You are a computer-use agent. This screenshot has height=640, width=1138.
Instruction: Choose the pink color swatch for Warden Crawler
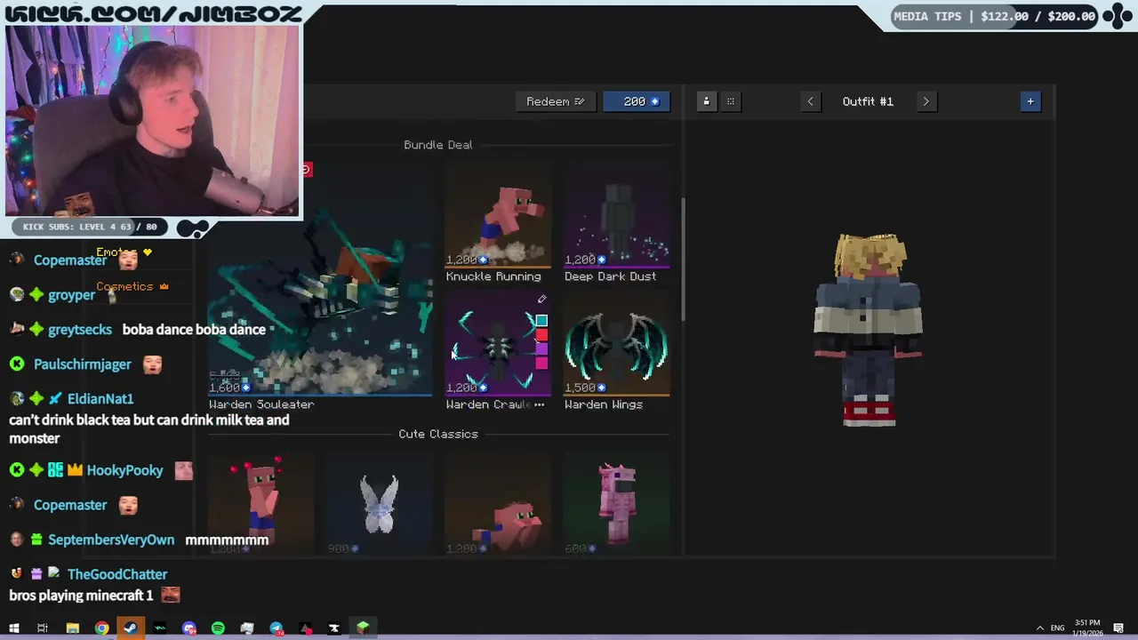pyautogui.click(x=541, y=363)
